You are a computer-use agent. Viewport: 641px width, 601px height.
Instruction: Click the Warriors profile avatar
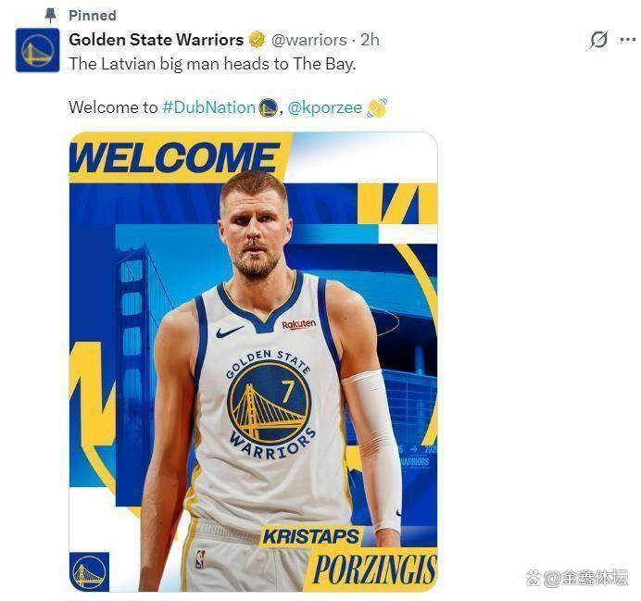tap(38, 51)
